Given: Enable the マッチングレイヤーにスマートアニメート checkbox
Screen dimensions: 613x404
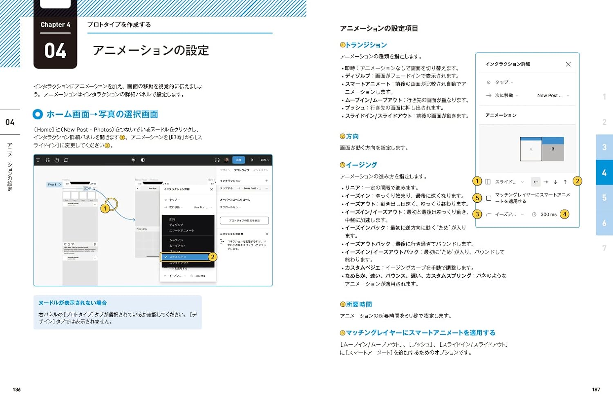Looking at the screenshot, I should 489,198.
